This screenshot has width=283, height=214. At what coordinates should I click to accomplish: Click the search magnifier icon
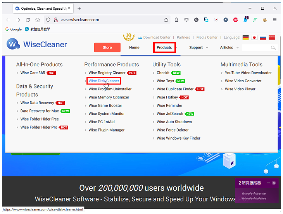pos(273,48)
